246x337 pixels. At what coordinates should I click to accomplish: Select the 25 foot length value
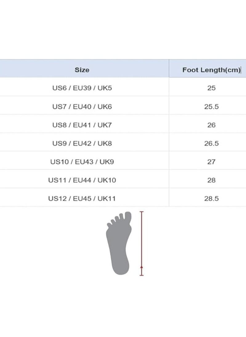coord(212,88)
